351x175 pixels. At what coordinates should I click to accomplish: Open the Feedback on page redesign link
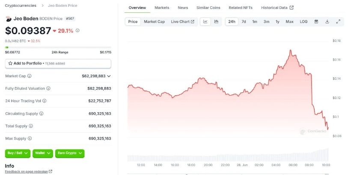(x=29, y=172)
